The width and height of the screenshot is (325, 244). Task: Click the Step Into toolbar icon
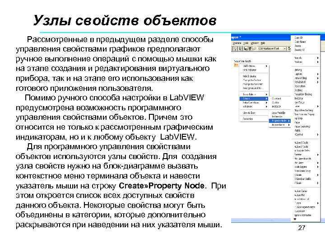[246, 49]
